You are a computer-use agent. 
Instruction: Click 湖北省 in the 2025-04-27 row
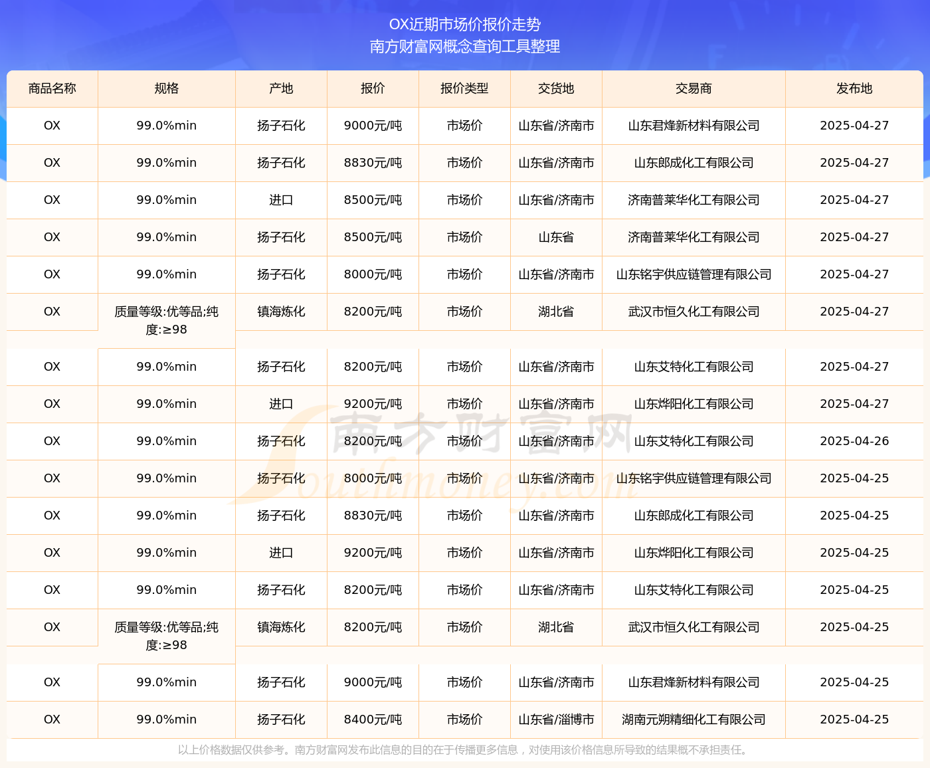[x=556, y=312]
